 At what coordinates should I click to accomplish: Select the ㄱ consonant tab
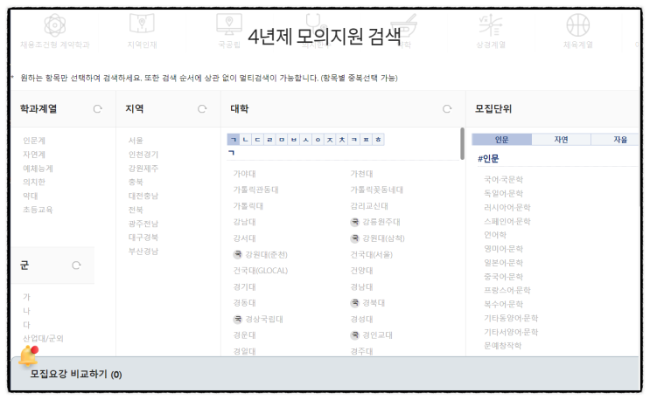[x=234, y=140]
